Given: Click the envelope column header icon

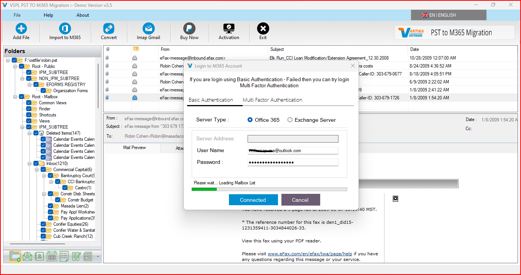Looking at the screenshot, I should tap(135, 49).
